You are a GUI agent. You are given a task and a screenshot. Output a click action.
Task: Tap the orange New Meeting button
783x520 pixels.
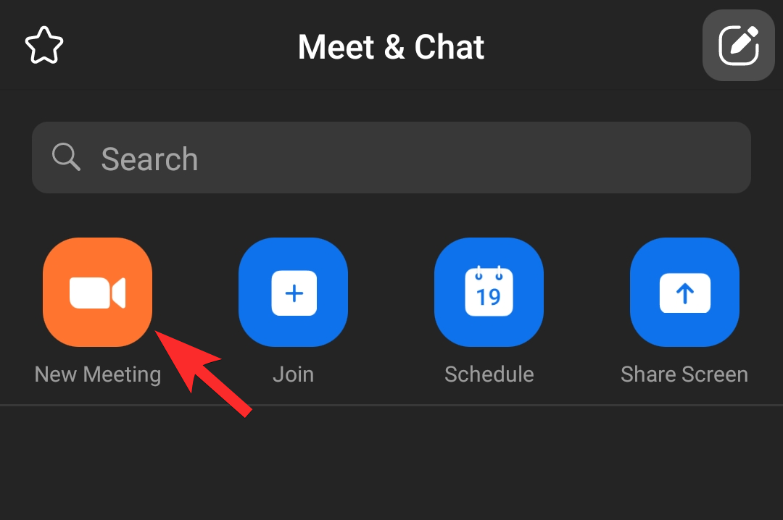[97, 292]
